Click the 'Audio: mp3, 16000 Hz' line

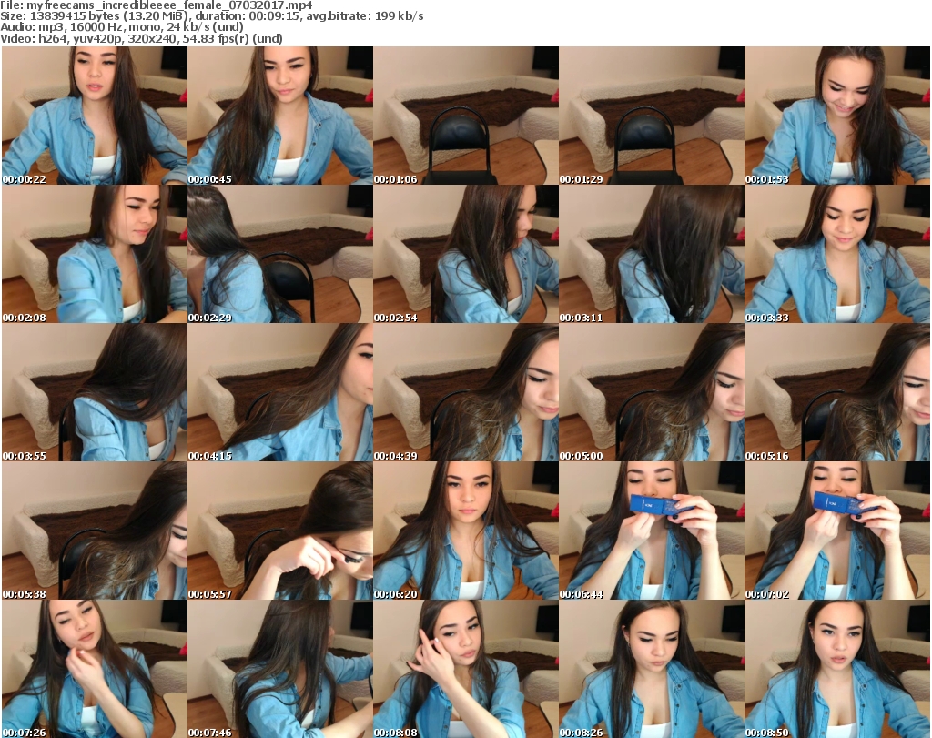coord(122,27)
